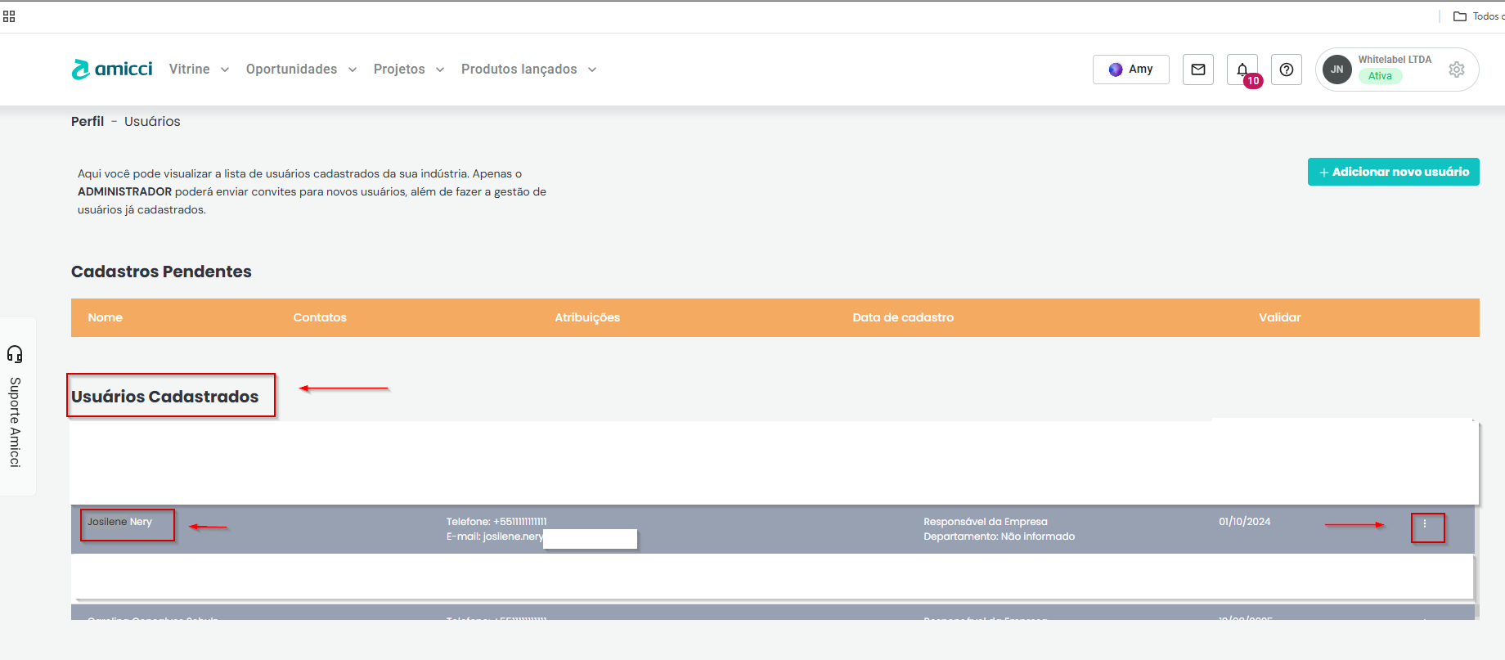Click the Amy assistant button

(x=1130, y=70)
